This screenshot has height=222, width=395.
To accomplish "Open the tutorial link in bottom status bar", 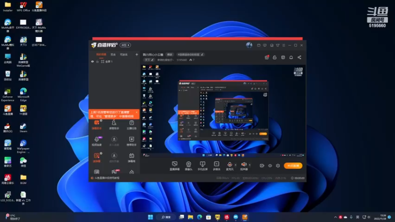I will [x=107, y=178].
